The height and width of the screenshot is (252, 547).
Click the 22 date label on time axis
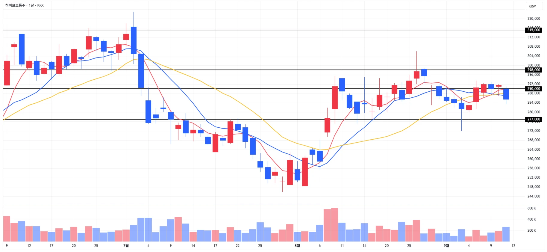click(x=238, y=246)
